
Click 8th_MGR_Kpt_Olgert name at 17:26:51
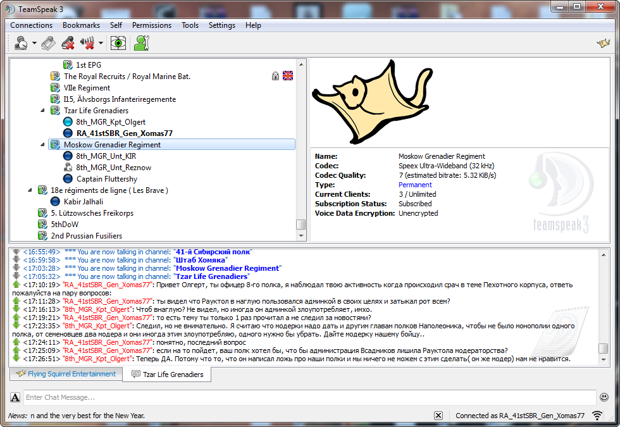coord(97,359)
